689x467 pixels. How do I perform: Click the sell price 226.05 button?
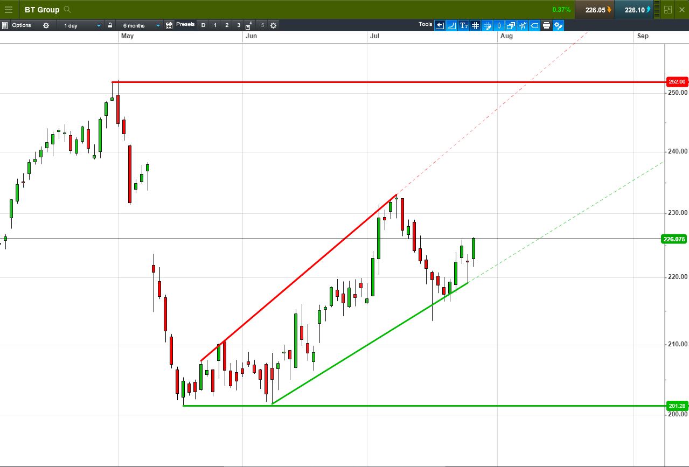tap(595, 10)
